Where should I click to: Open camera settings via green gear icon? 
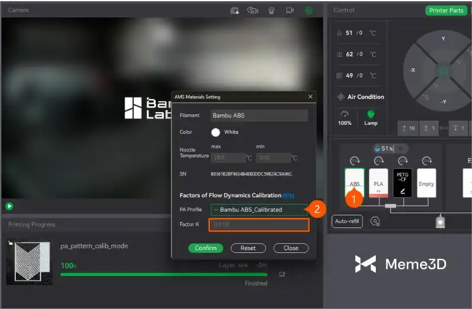309,10
